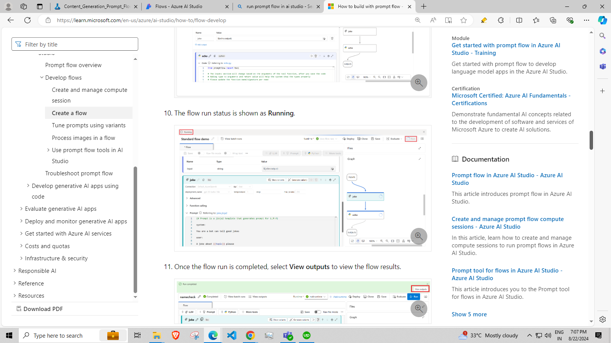Screen dimensions: 611x343
Task: Click Download PDF in the left sidebar
Action: (x=43, y=309)
